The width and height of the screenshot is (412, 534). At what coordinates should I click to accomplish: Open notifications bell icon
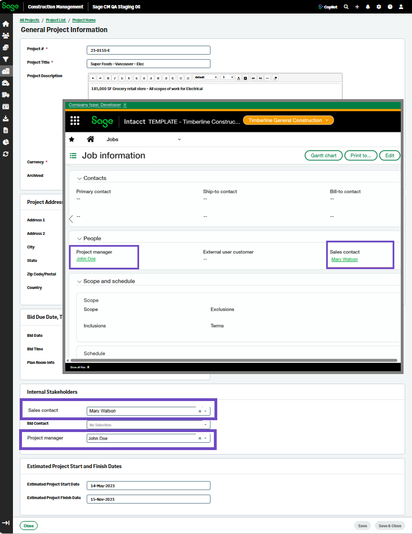tap(368, 7)
